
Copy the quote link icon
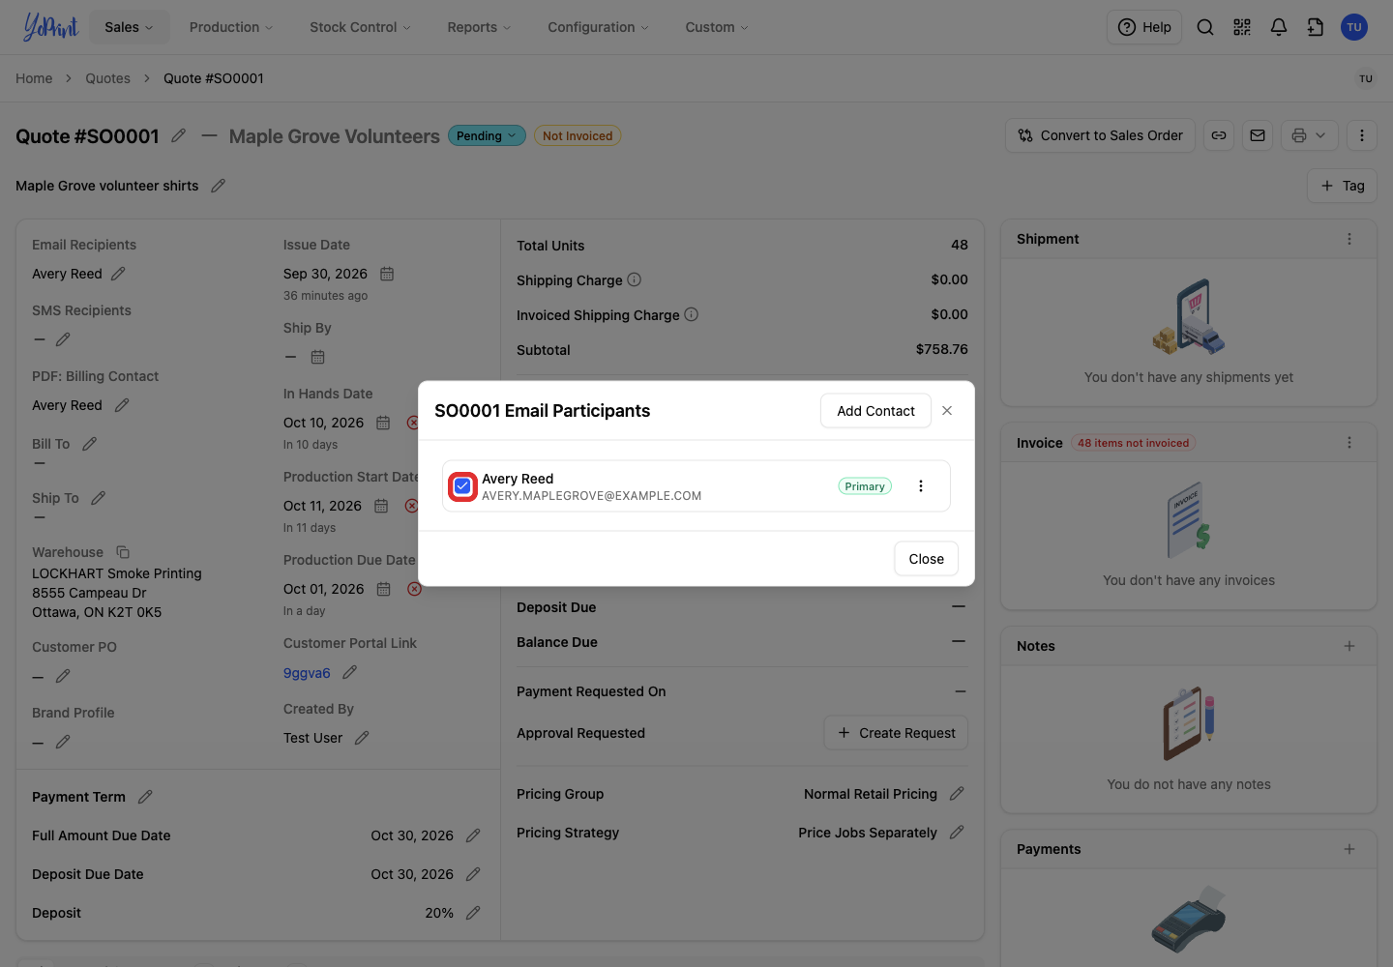[1219, 135]
